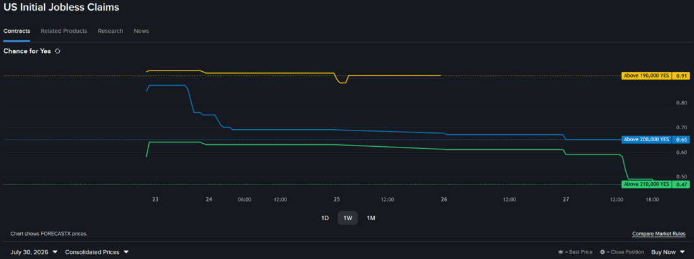Click the yellow Above 190,000 YES label
694x259 pixels.
[x=647, y=76]
